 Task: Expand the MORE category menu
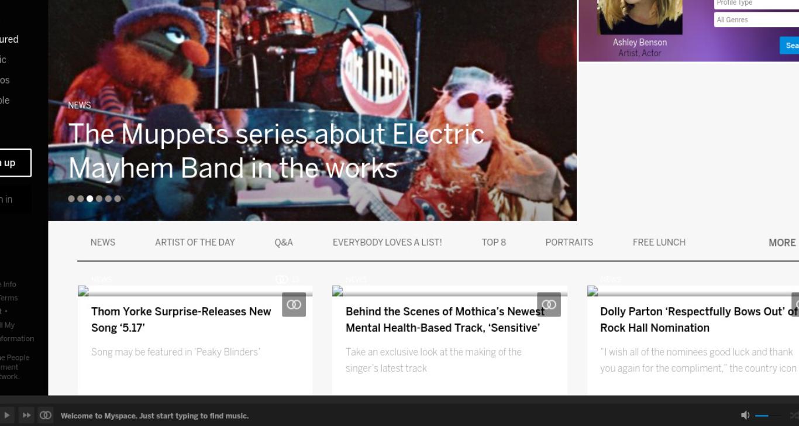tap(782, 242)
